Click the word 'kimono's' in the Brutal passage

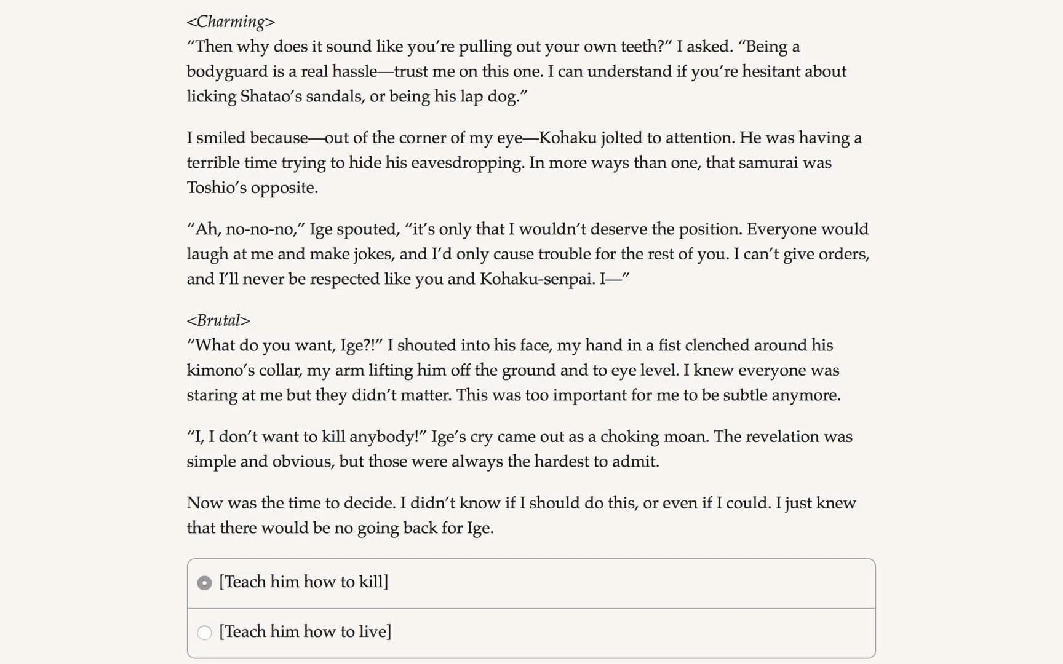pyautogui.click(x=218, y=370)
